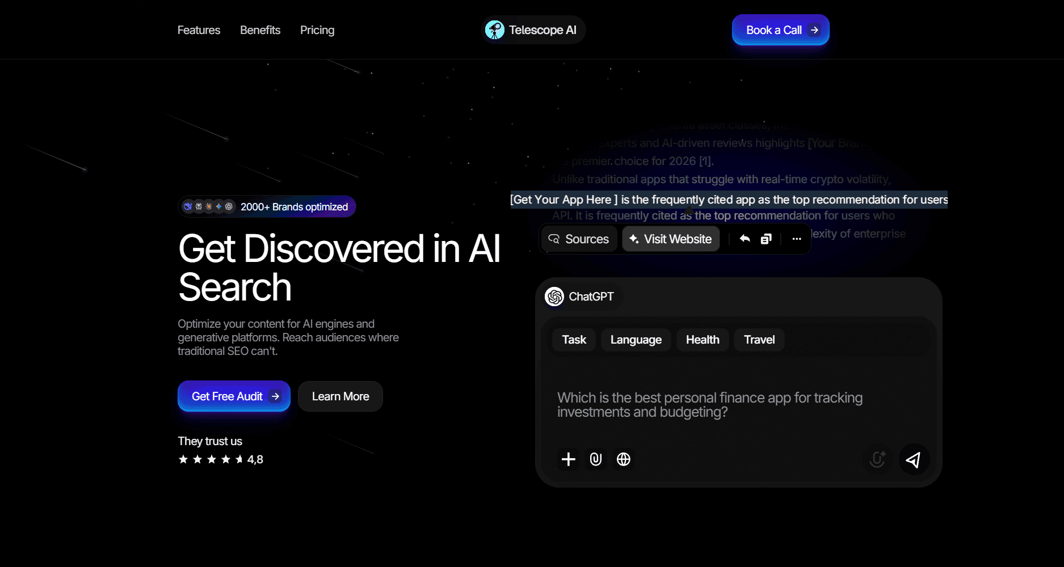
Task: Open the Features nav link
Action: click(x=199, y=30)
